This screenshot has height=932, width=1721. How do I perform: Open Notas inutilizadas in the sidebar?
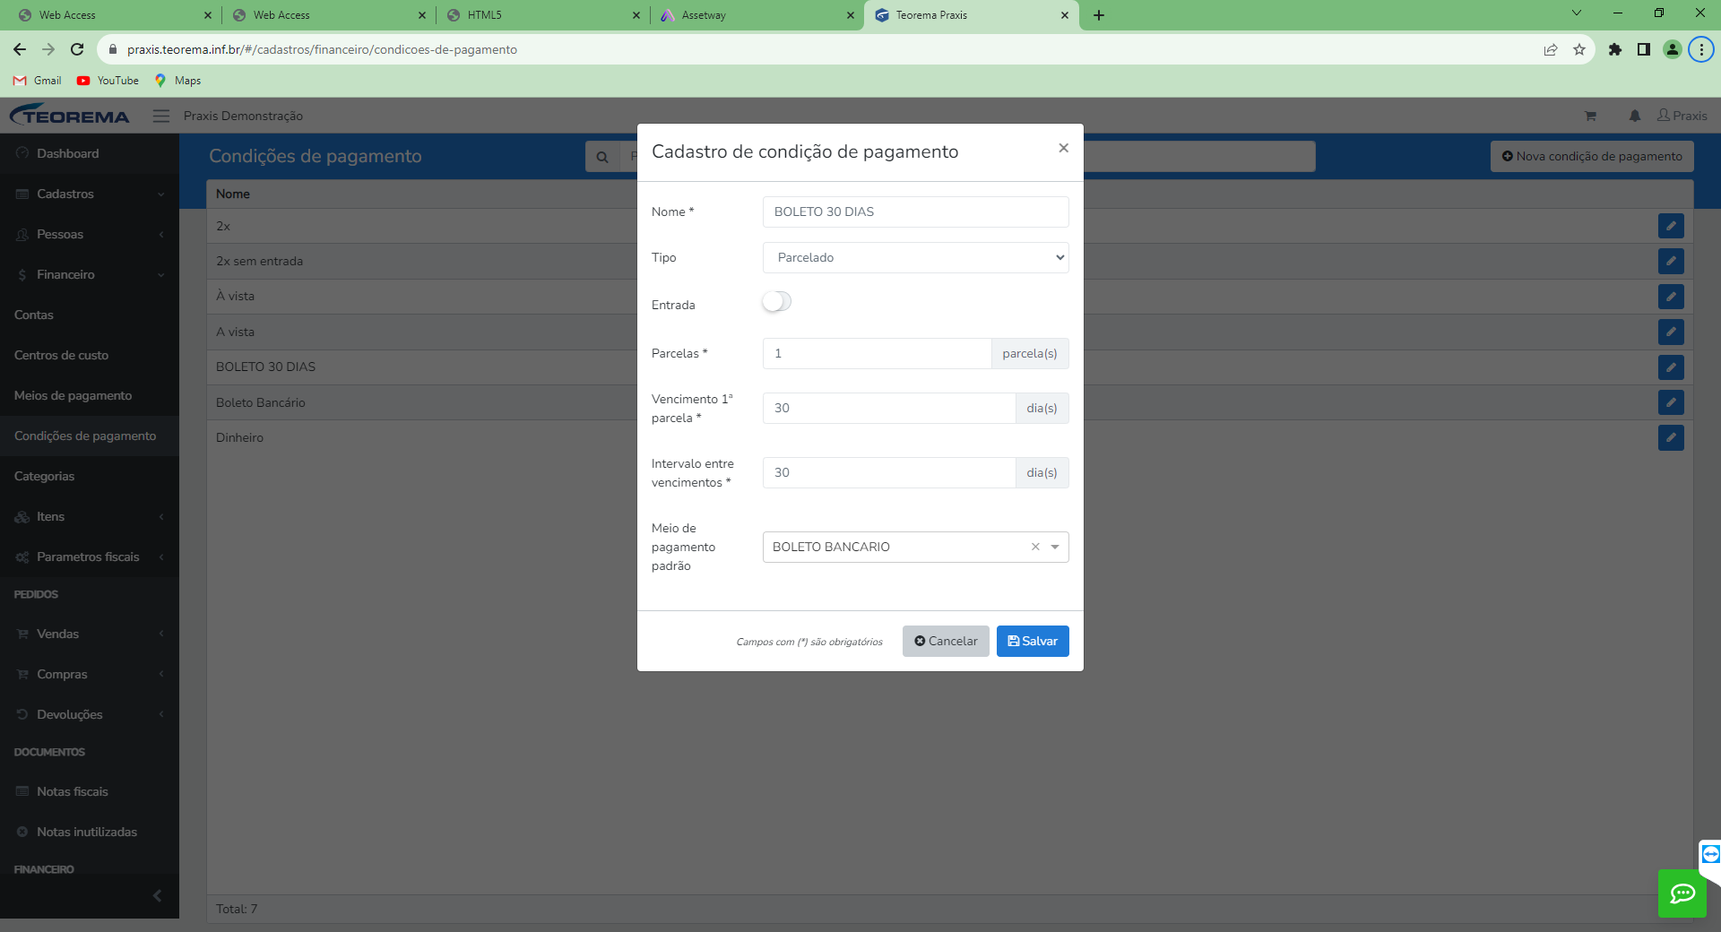tap(90, 832)
